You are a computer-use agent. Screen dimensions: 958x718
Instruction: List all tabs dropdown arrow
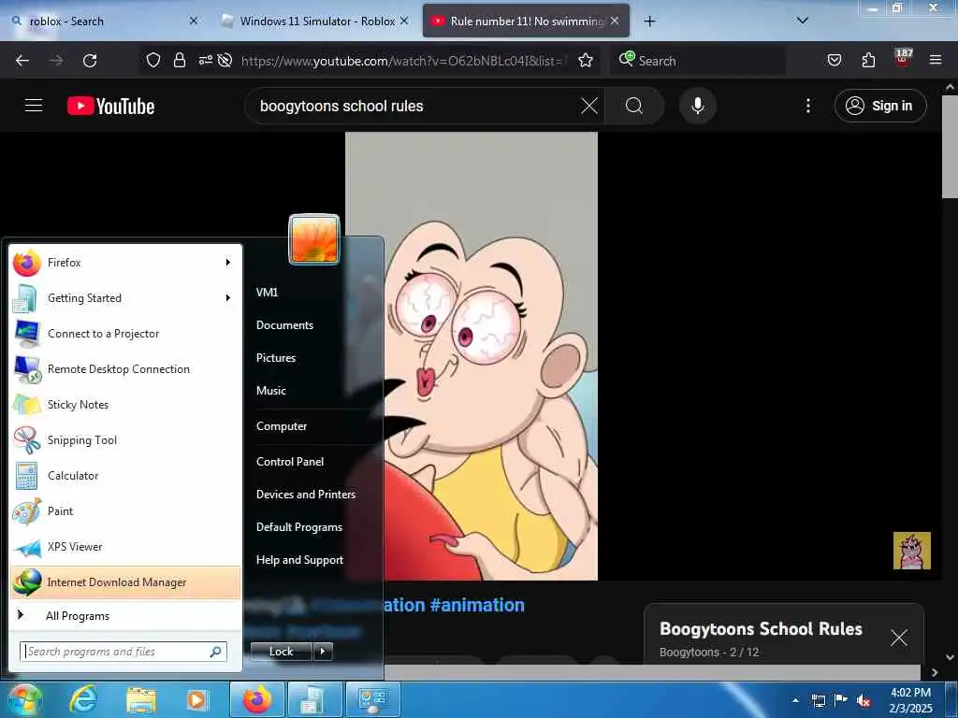click(803, 21)
